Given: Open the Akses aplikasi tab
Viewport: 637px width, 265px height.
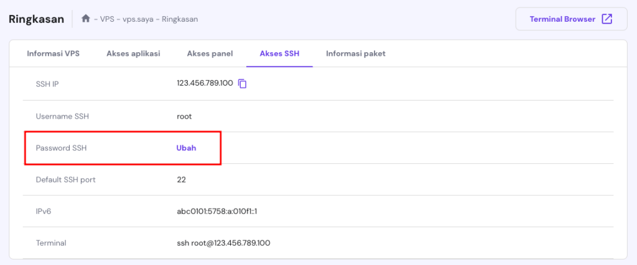Looking at the screenshot, I should coord(133,53).
